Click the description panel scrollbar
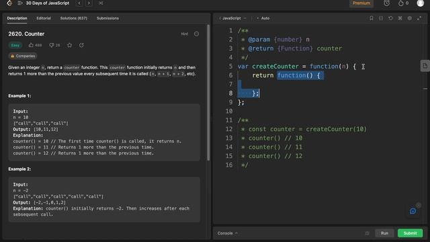The width and height of the screenshot is (430, 242). click(x=208, y=93)
